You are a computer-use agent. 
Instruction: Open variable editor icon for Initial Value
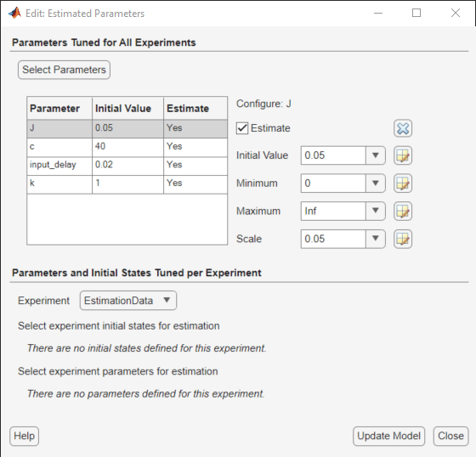[403, 155]
